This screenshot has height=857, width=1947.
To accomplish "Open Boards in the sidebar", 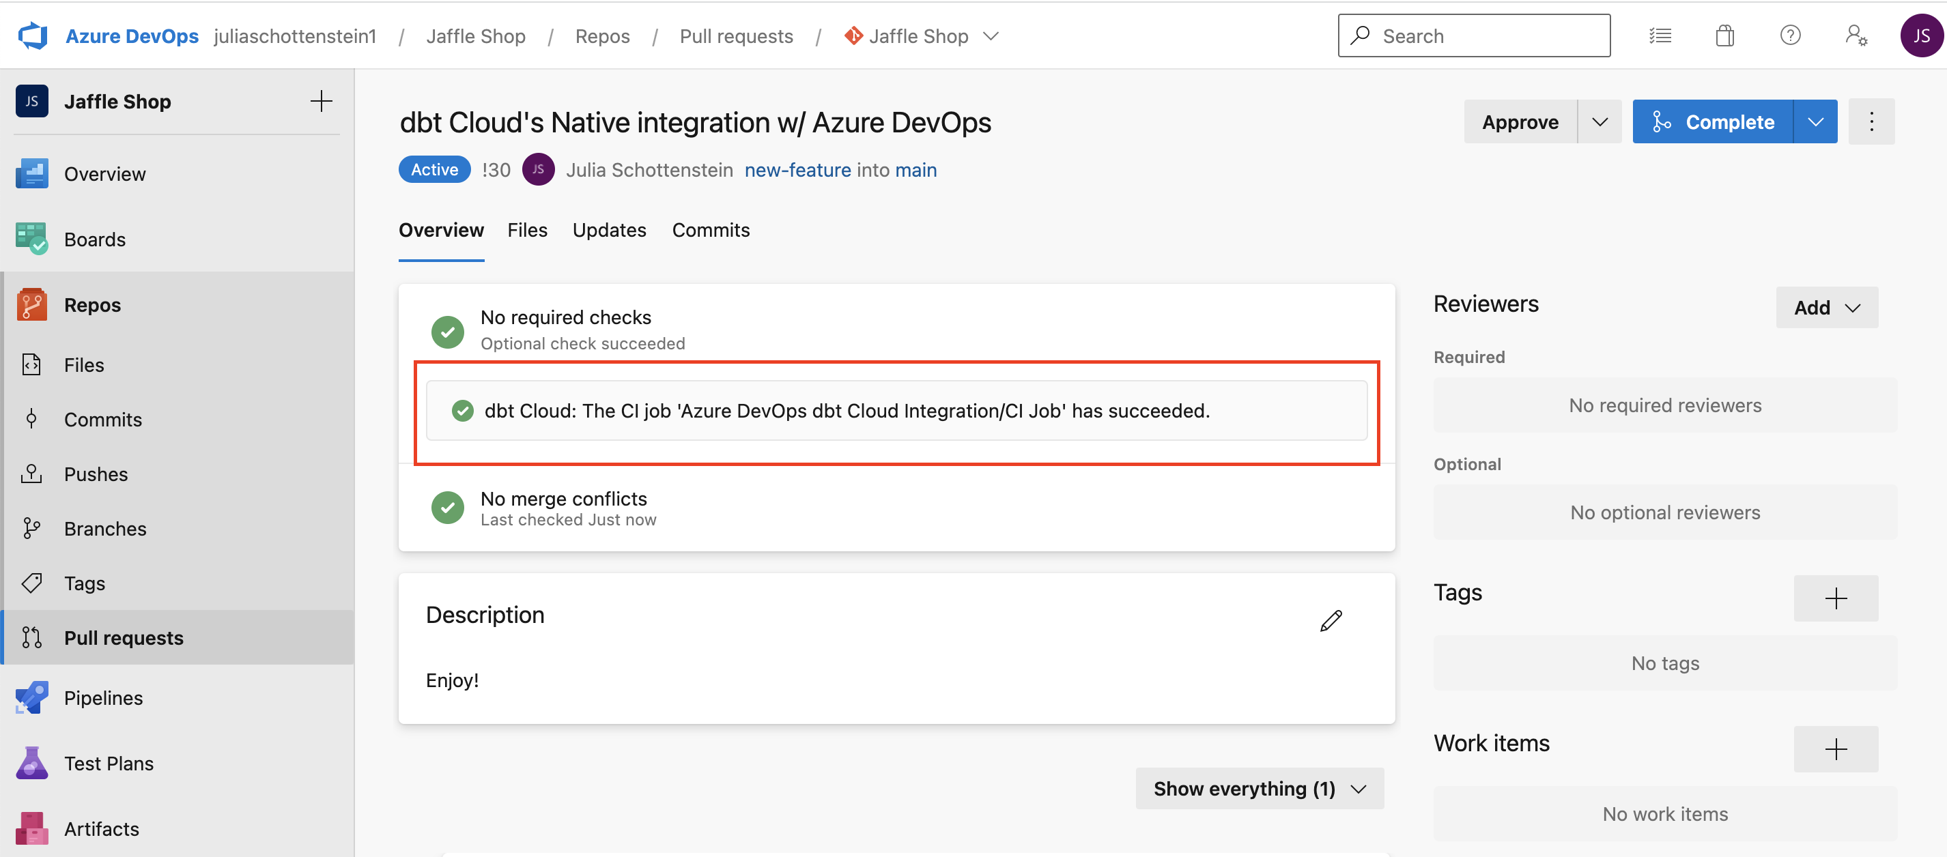I will [177, 239].
